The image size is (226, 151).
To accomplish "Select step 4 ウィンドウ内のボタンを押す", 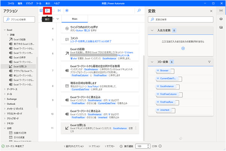I will 100,29.
